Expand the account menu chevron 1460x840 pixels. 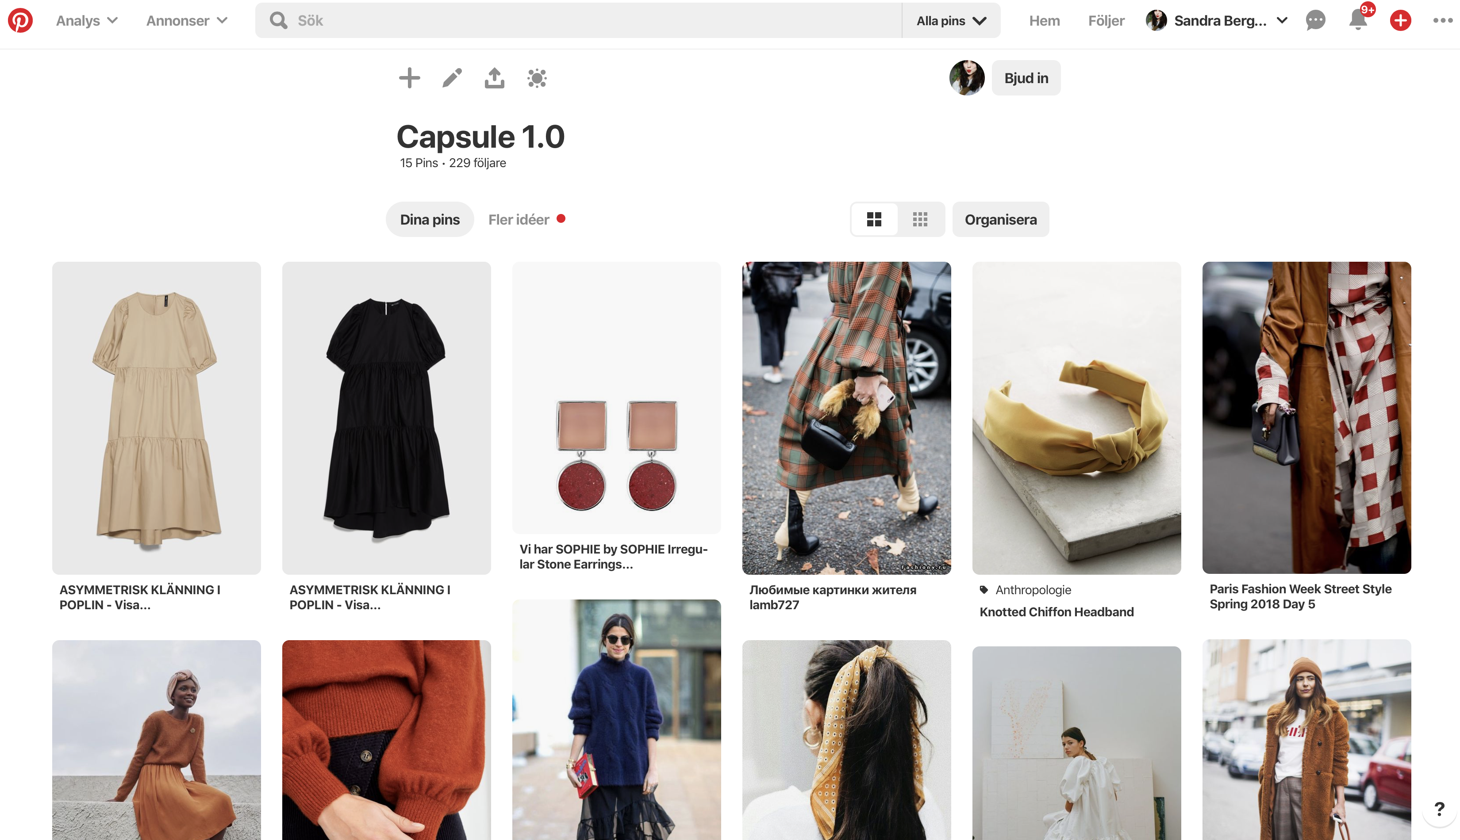(x=1282, y=20)
